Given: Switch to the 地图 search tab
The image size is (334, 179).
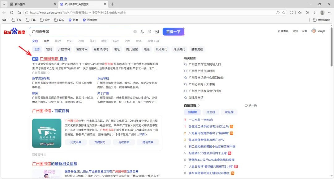Looking at the screenshot, I should [x=104, y=41].
